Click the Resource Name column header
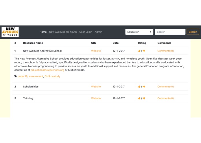Screen dimensions: 201x143 (x=33, y=43)
